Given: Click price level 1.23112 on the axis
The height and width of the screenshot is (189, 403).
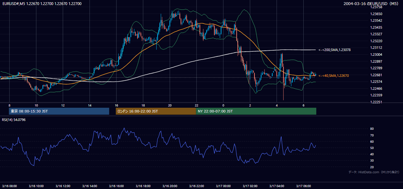Looking at the screenshot, I should 376,48.
